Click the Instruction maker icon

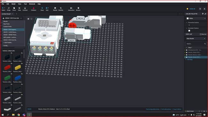(x=71, y=9)
